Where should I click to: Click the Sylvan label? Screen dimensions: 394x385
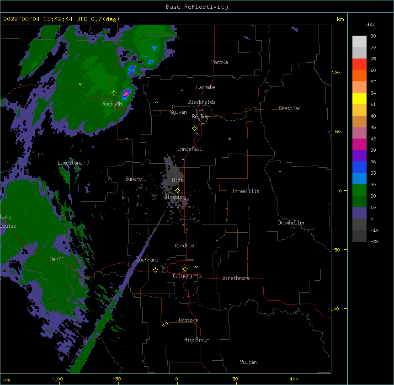click(178, 112)
